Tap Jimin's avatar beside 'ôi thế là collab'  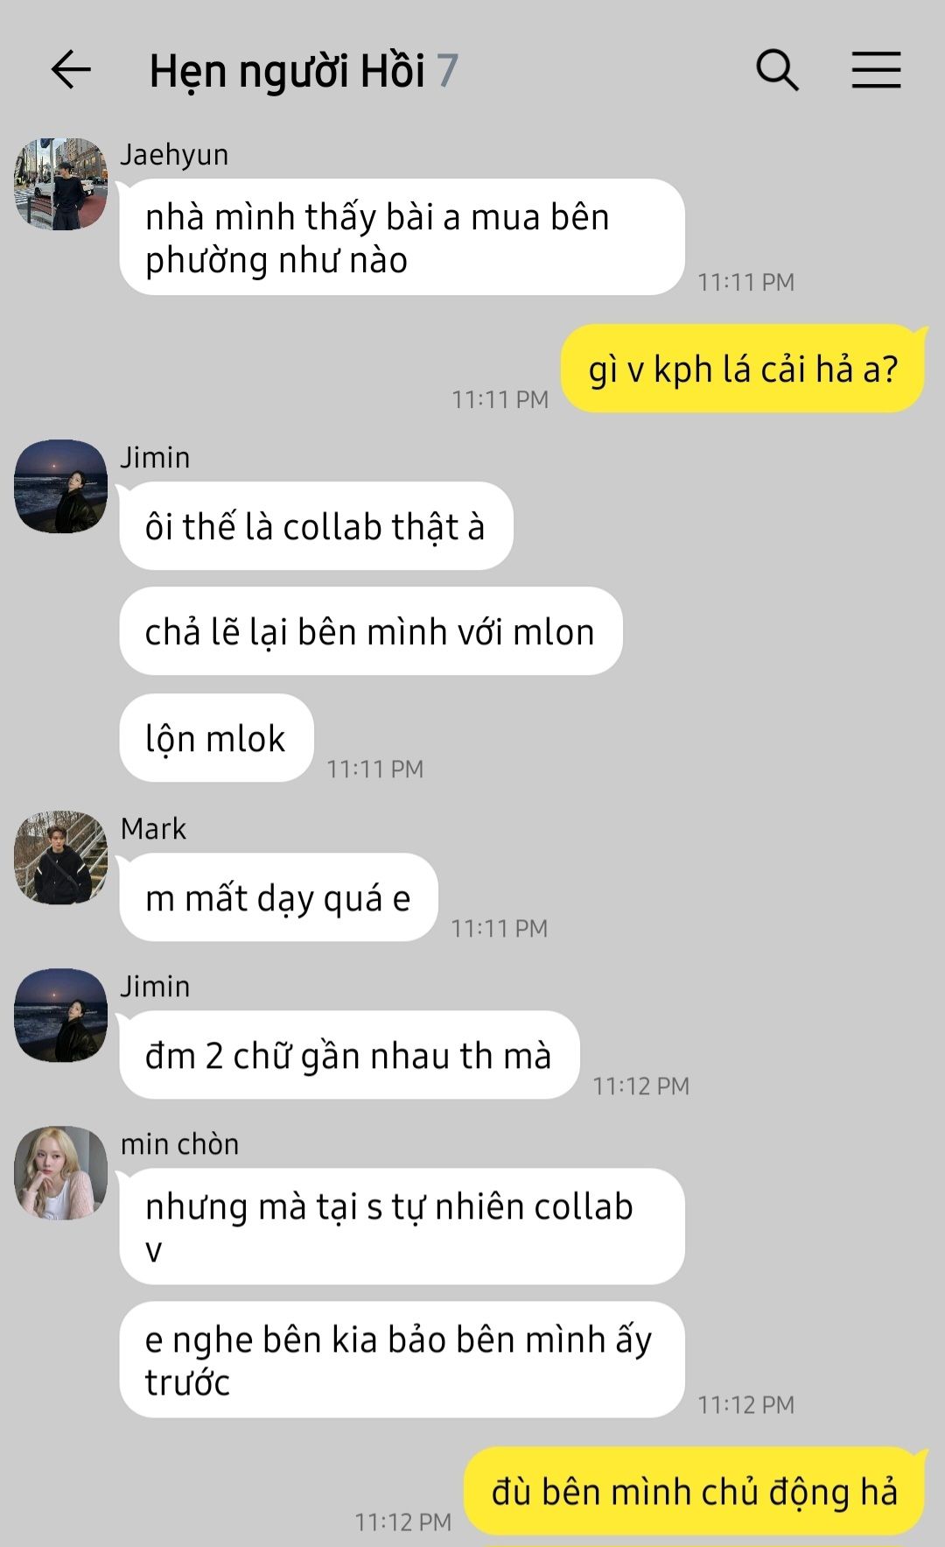[60, 486]
